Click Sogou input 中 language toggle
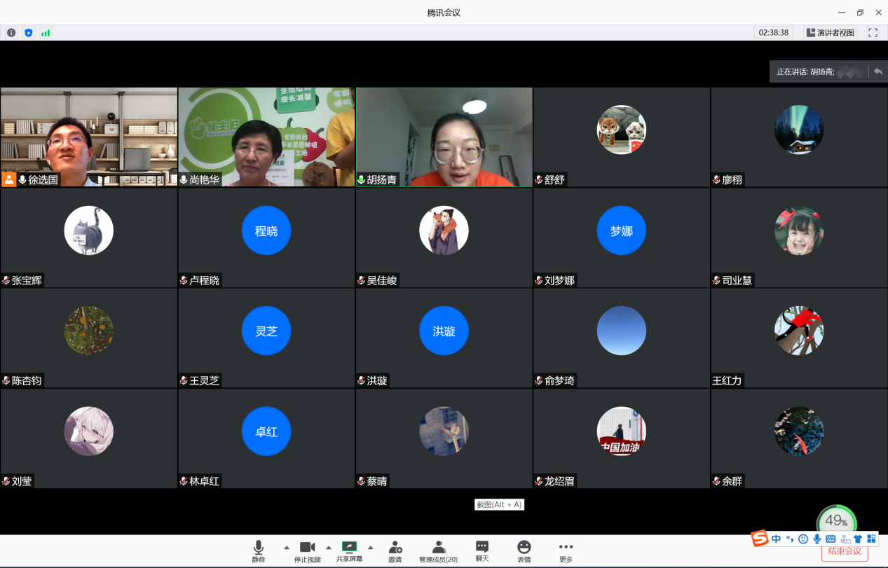Image resolution: width=888 pixels, height=568 pixels. [x=776, y=539]
